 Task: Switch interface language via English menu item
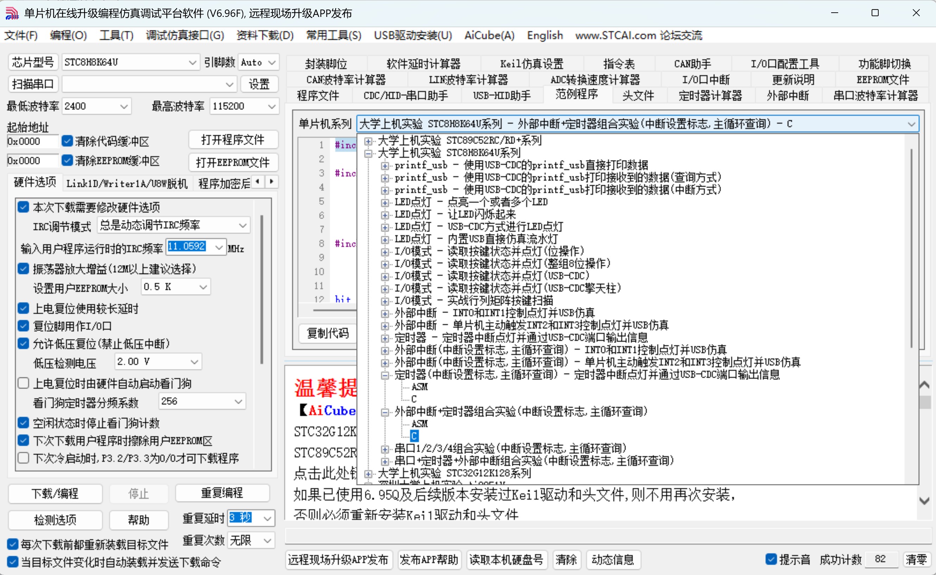tap(545, 35)
